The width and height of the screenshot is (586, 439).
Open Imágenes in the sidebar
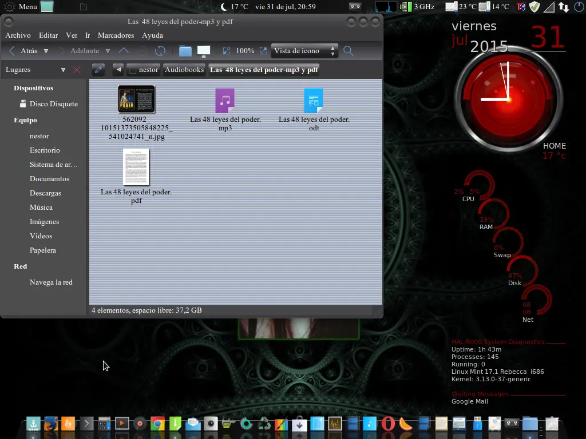click(45, 222)
